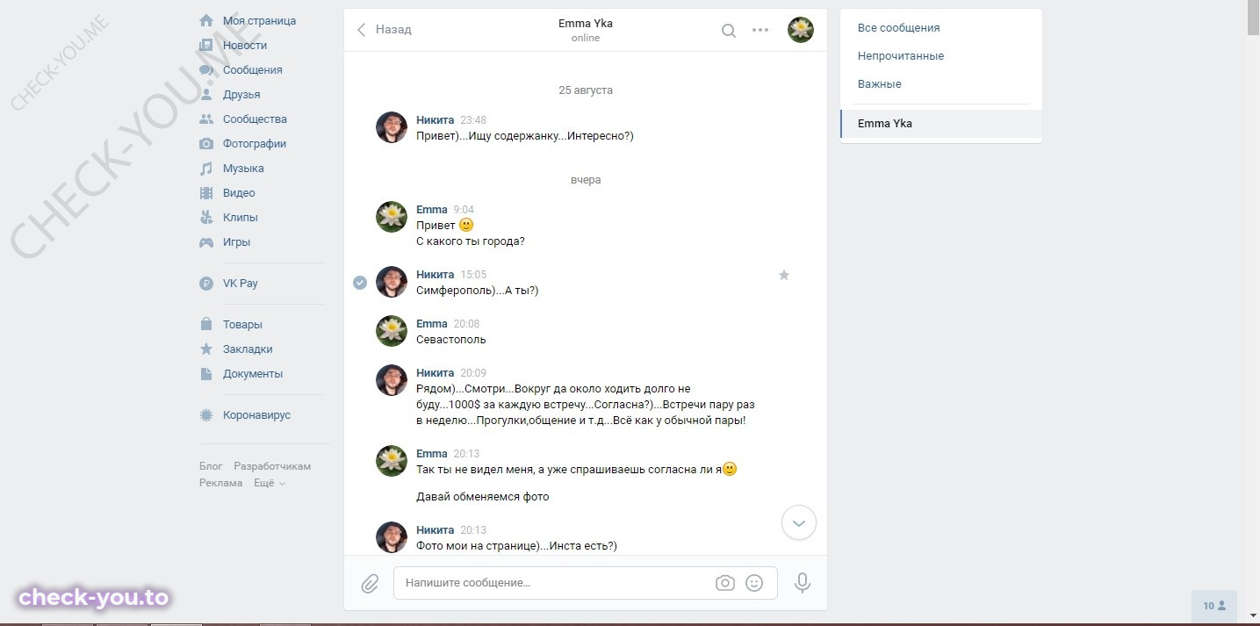Image resolution: width=1260 pixels, height=626 pixels.
Task: Expand the Ещё footer dropdown
Action: (270, 483)
